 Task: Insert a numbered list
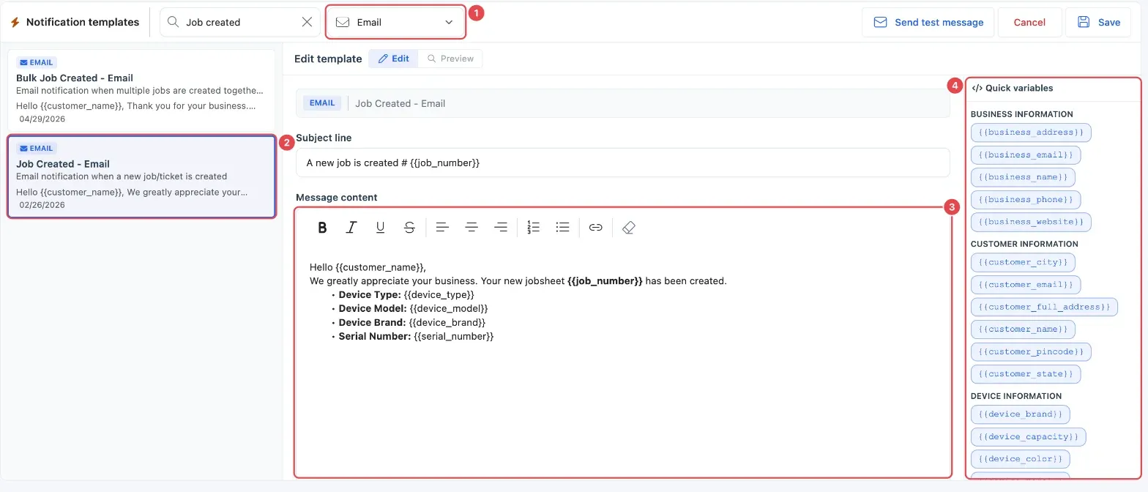coord(534,228)
